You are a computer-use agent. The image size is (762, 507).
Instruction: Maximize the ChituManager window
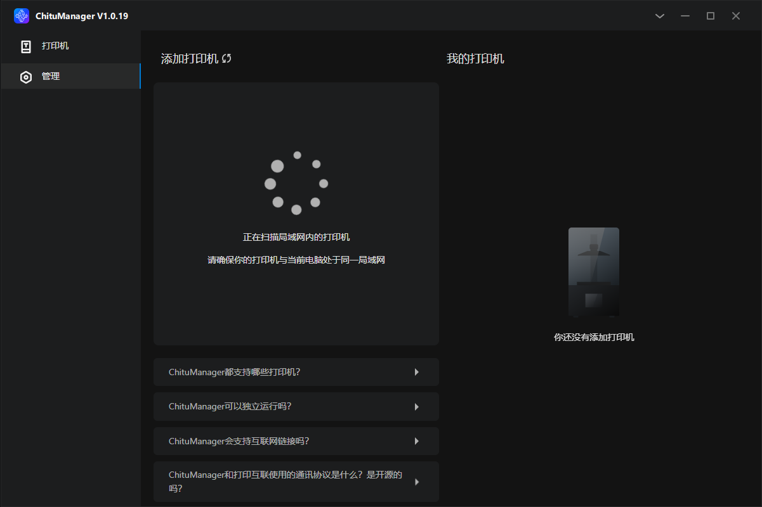coord(711,16)
